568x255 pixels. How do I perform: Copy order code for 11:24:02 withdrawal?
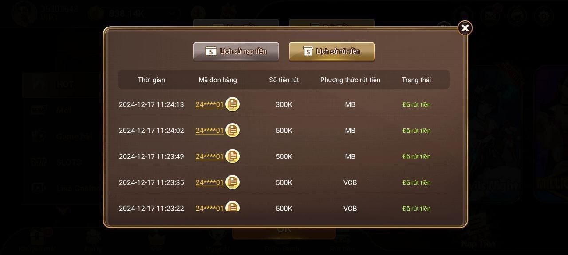(233, 130)
